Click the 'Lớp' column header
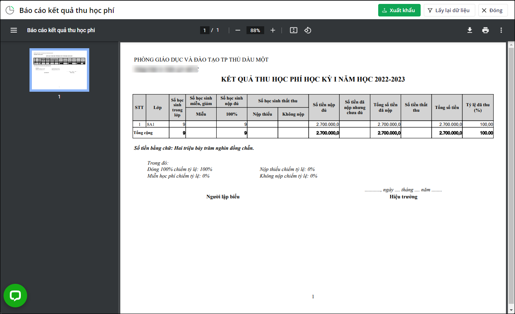515x314 pixels. click(158, 107)
